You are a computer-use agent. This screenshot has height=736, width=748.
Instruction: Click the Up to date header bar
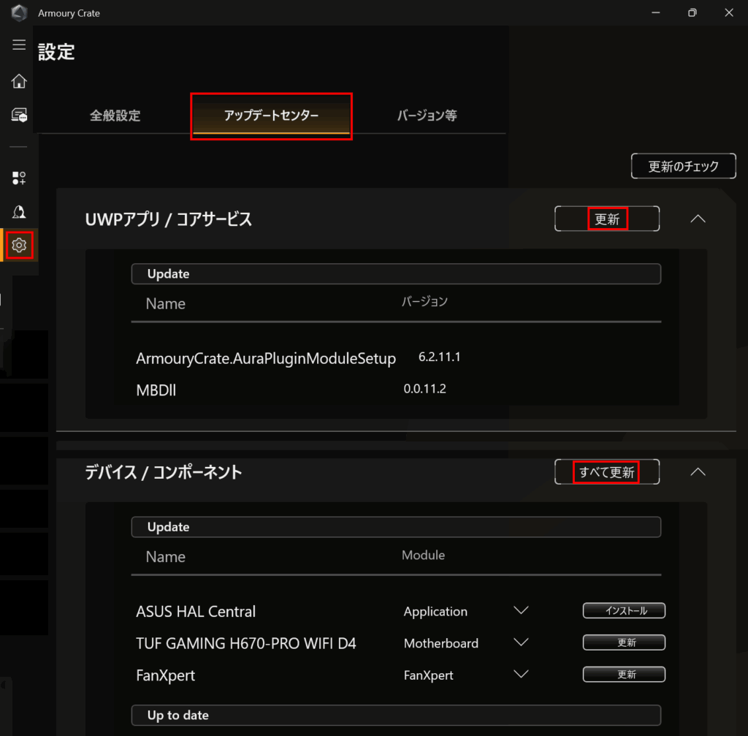tap(396, 715)
